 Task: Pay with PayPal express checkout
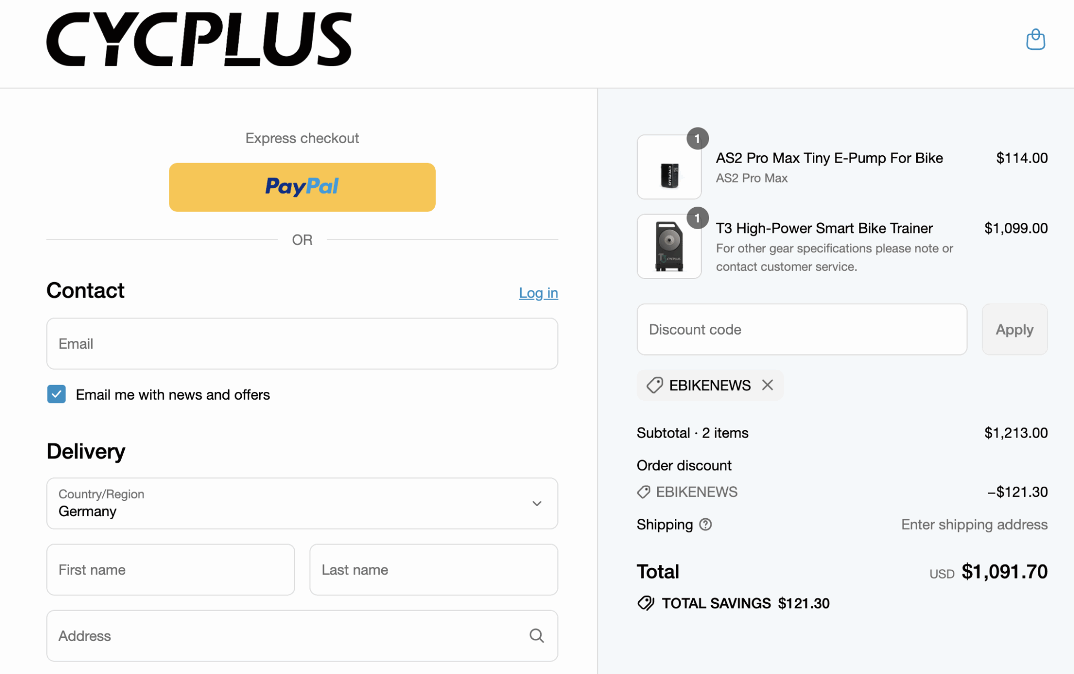coord(302,187)
